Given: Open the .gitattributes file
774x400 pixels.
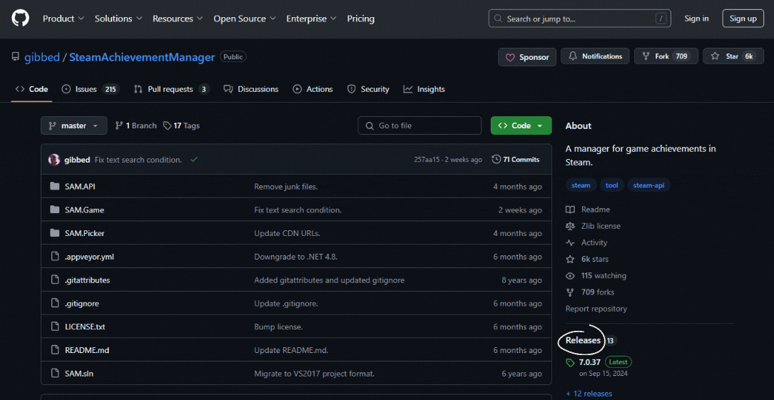Looking at the screenshot, I should point(87,280).
